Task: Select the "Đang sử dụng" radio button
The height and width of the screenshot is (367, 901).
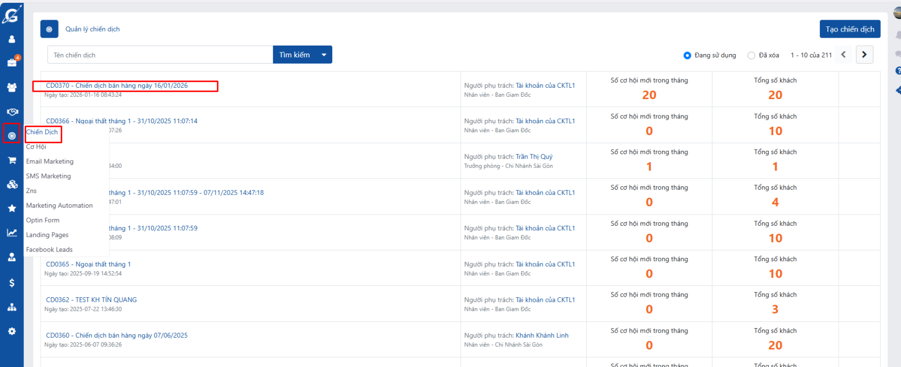Action: [x=687, y=55]
